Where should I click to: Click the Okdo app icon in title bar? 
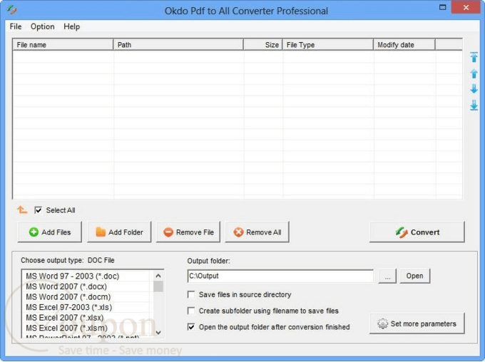[x=11, y=10]
